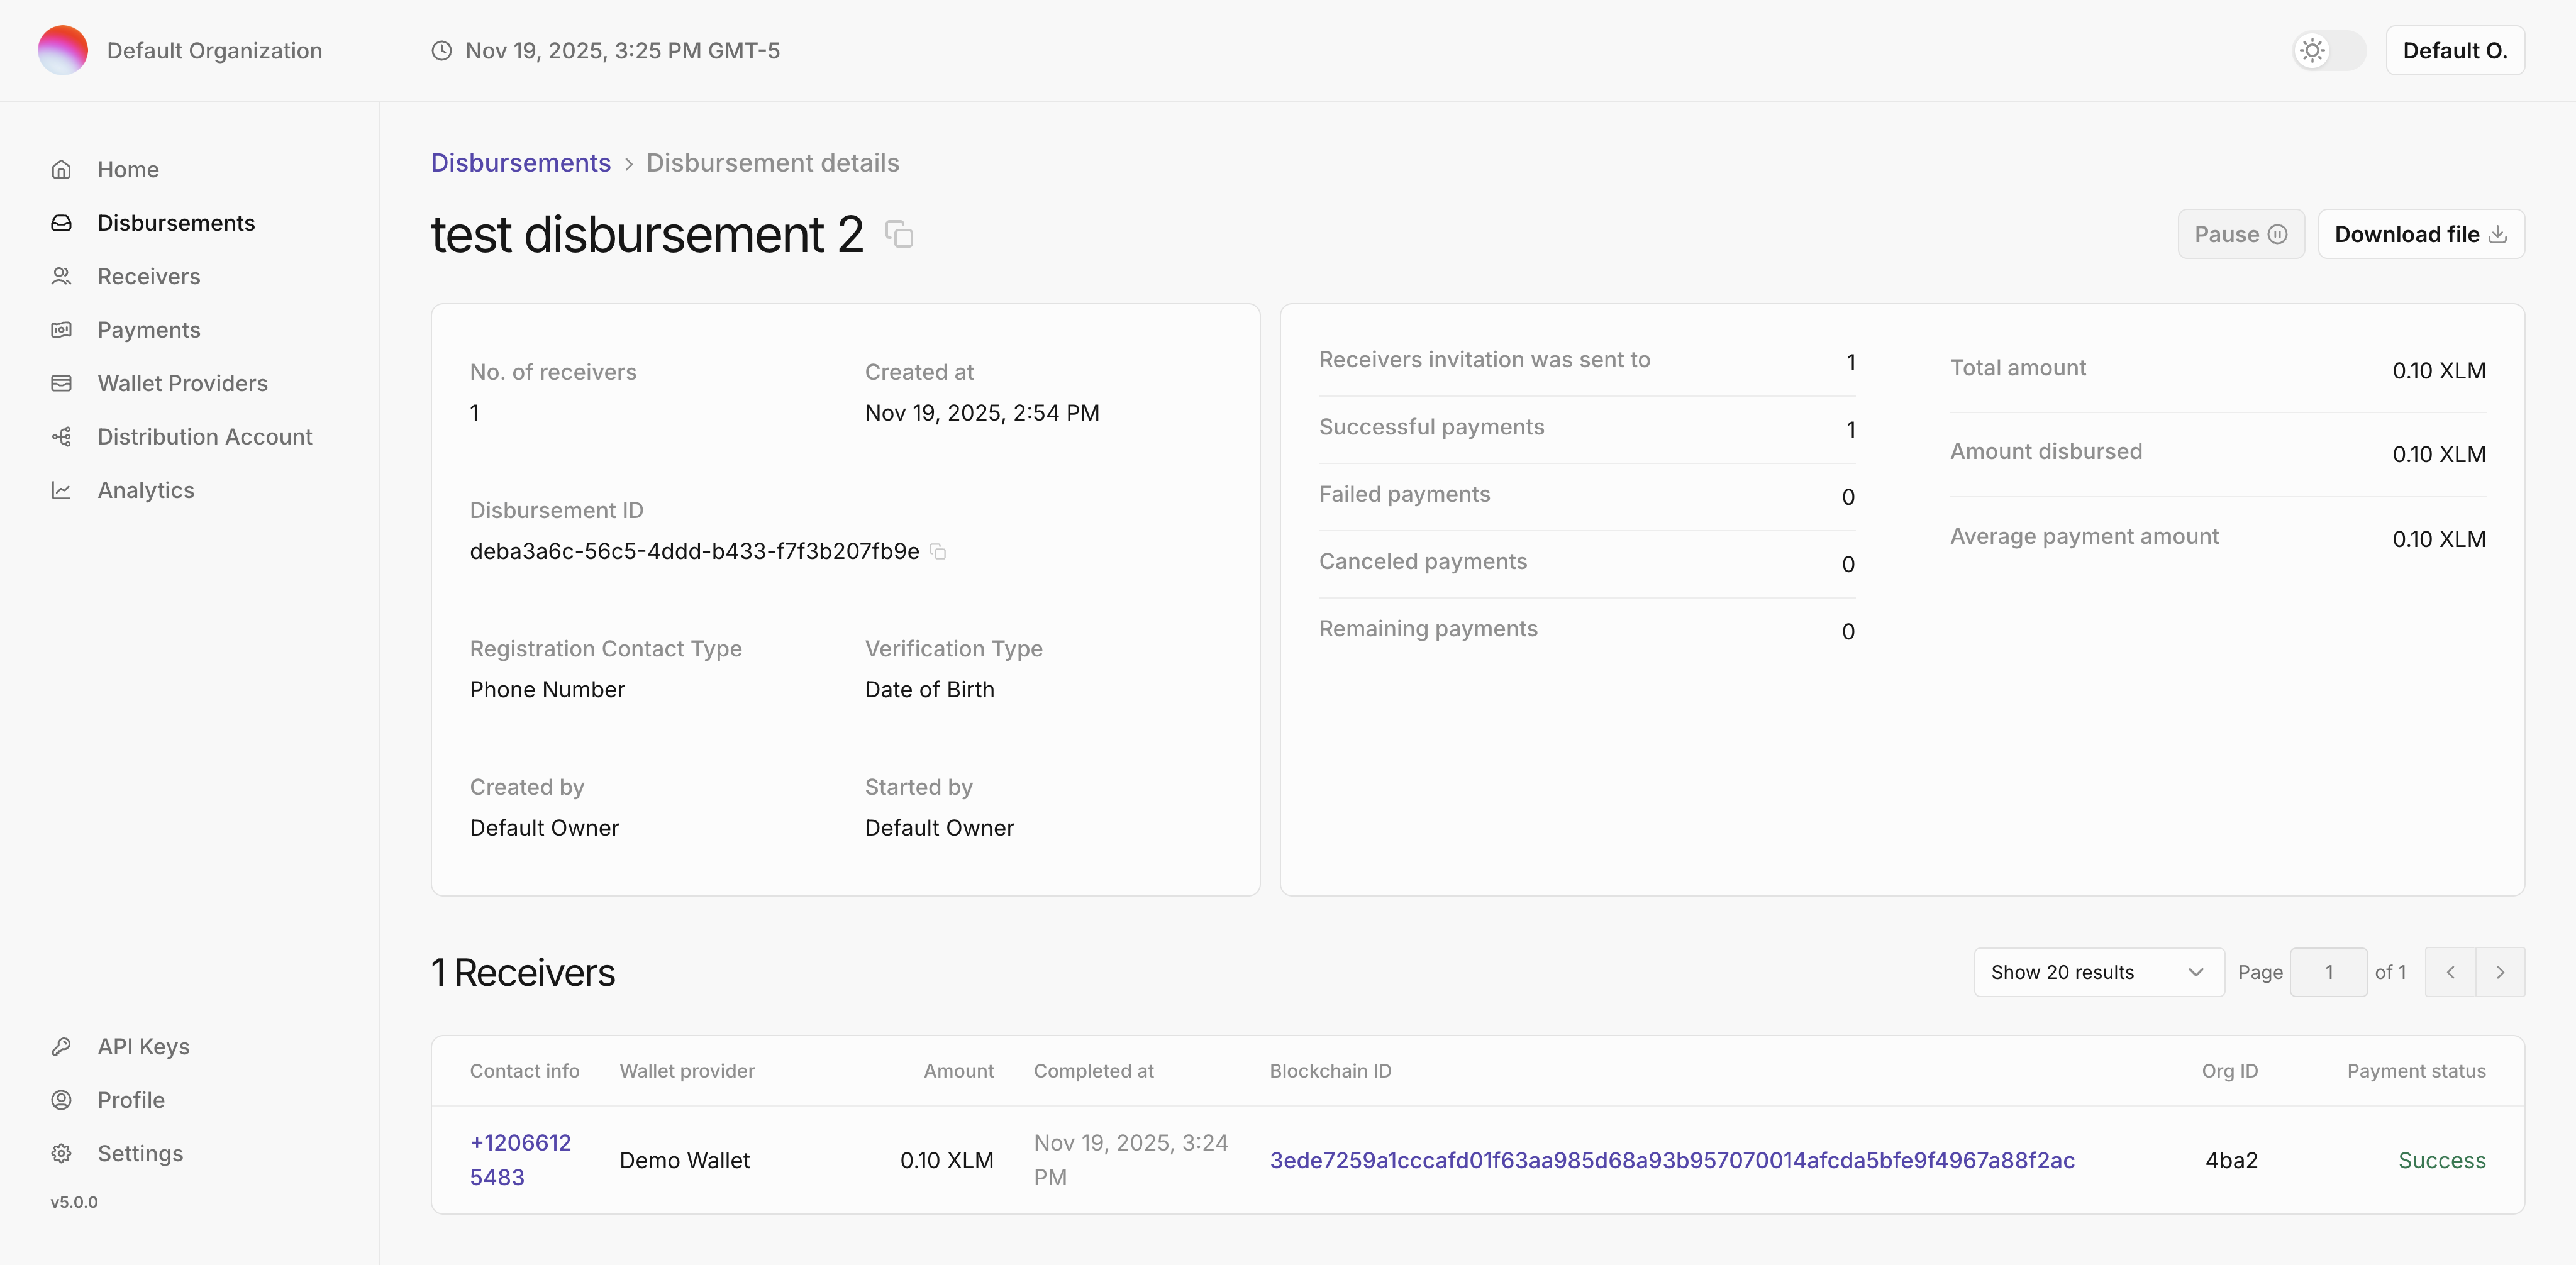Copy the disbursement name using the copy icon

click(898, 234)
